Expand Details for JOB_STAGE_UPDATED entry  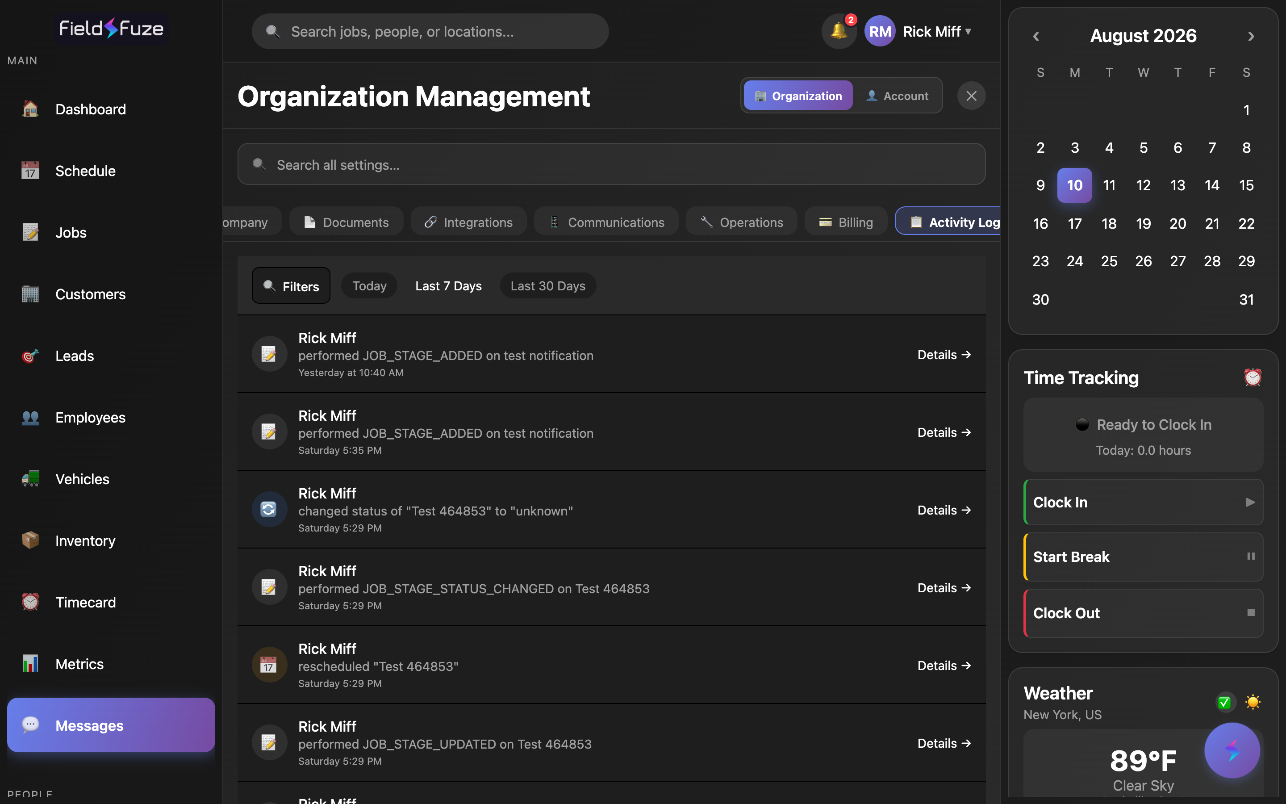[944, 743]
